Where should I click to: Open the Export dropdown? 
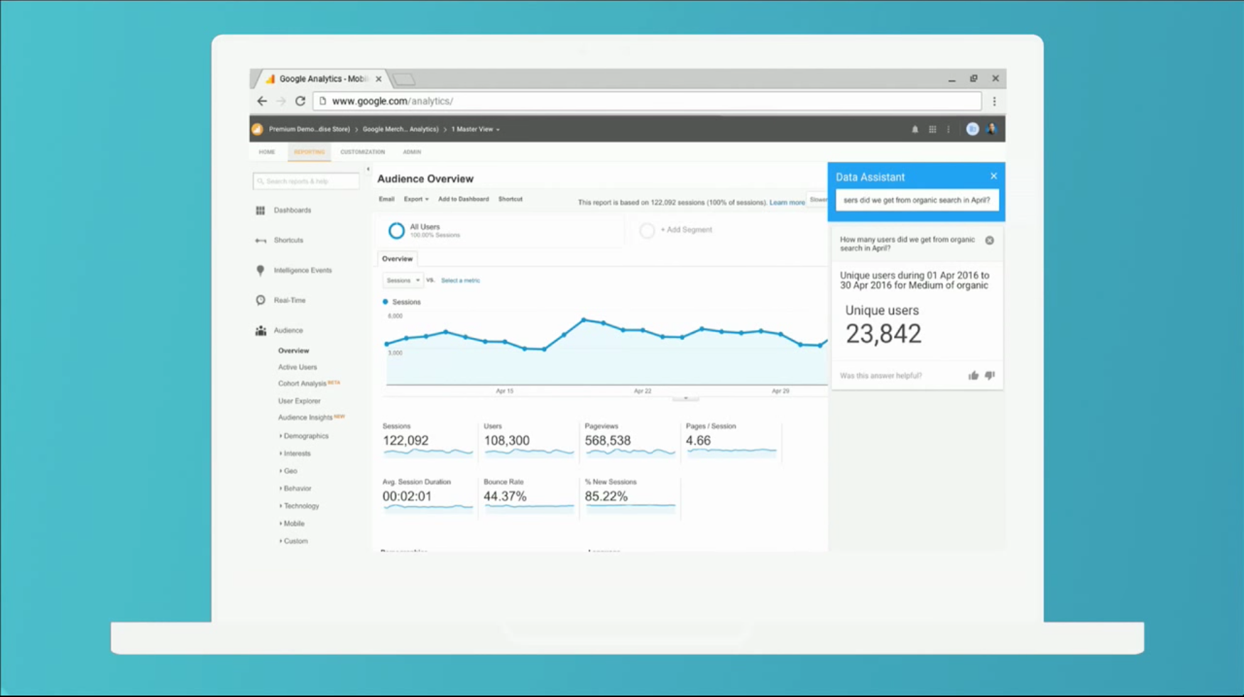(x=416, y=199)
